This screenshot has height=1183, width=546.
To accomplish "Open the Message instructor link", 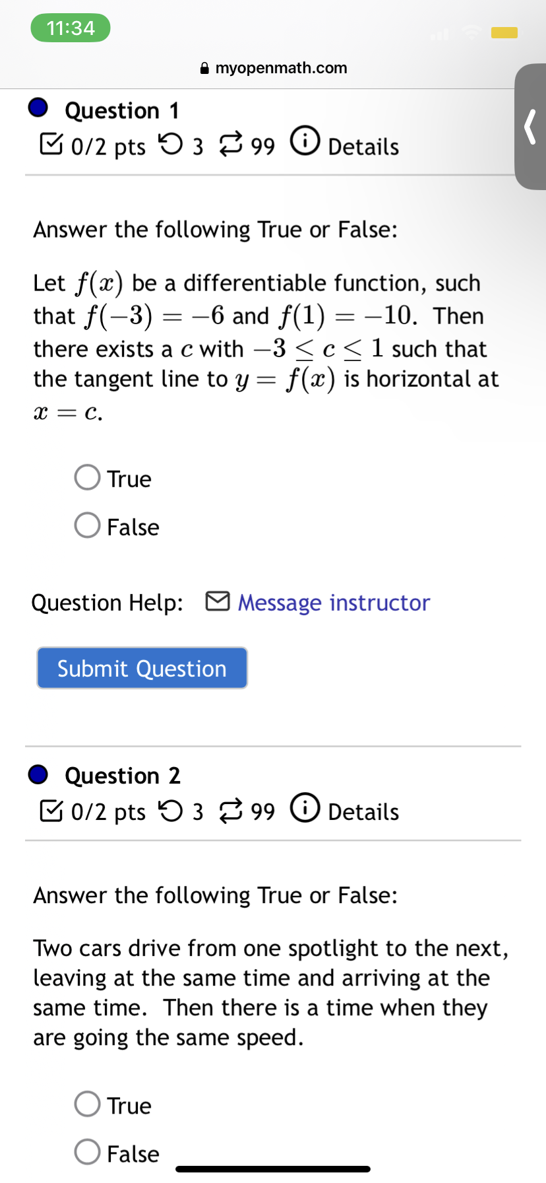I will tap(334, 602).
